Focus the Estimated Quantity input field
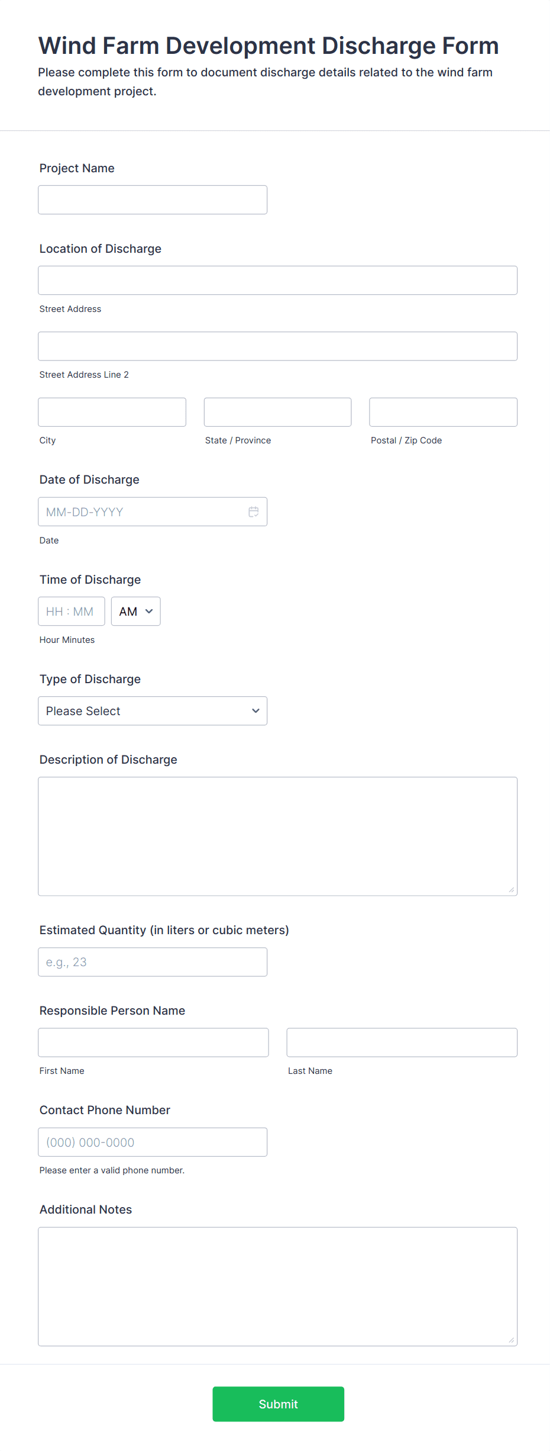Image resolution: width=550 pixels, height=1451 pixels. tap(153, 962)
